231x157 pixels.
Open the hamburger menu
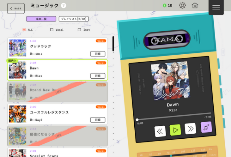[x=216, y=7]
